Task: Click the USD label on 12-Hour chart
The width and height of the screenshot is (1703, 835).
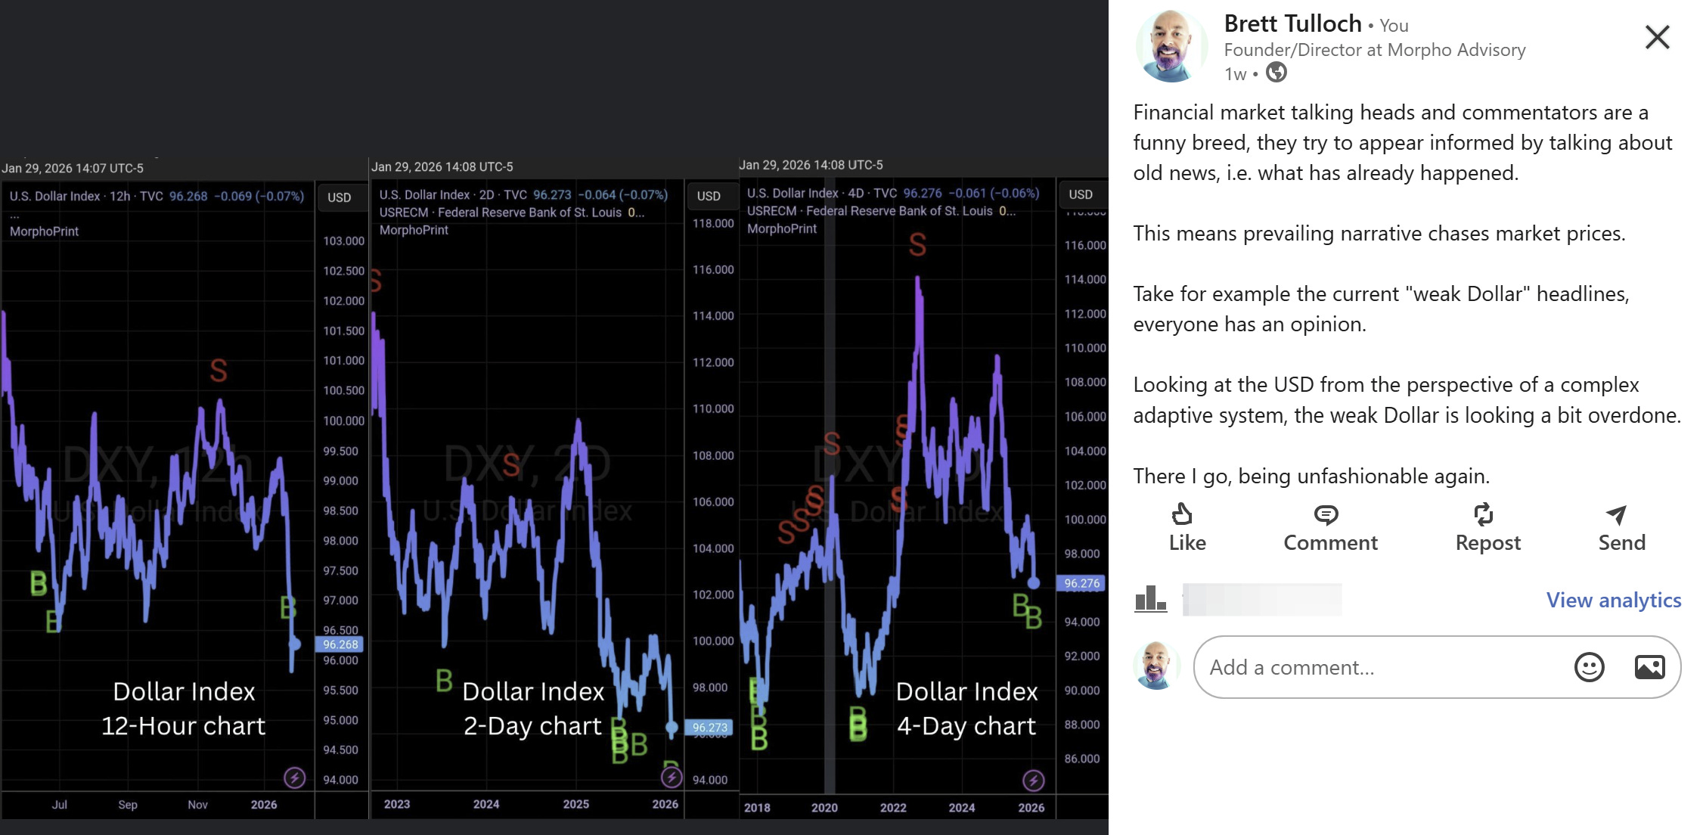Action: pyautogui.click(x=339, y=197)
